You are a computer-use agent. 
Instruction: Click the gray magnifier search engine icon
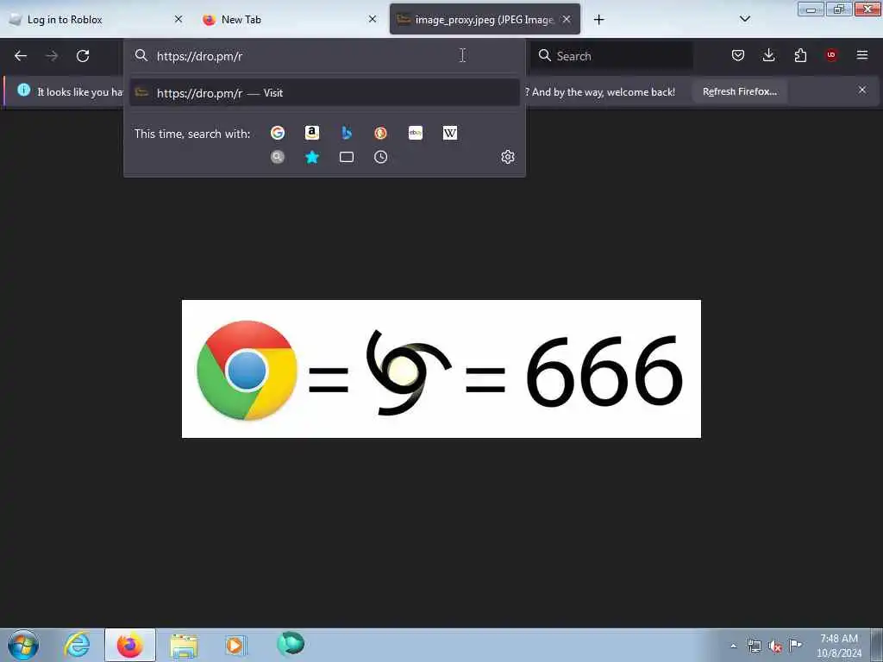click(278, 157)
